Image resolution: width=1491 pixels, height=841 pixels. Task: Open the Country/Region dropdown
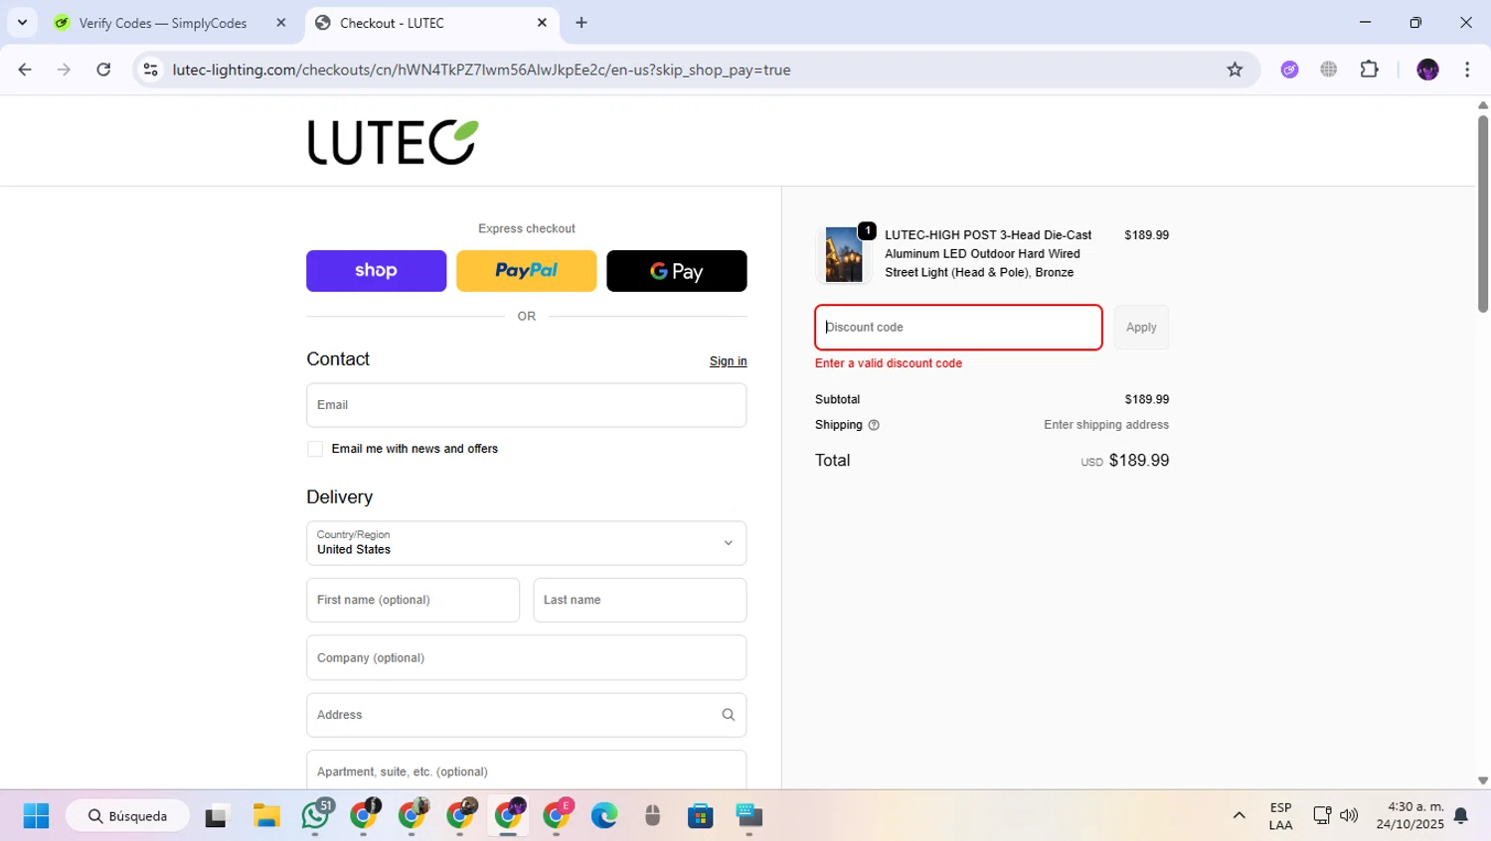click(x=526, y=543)
